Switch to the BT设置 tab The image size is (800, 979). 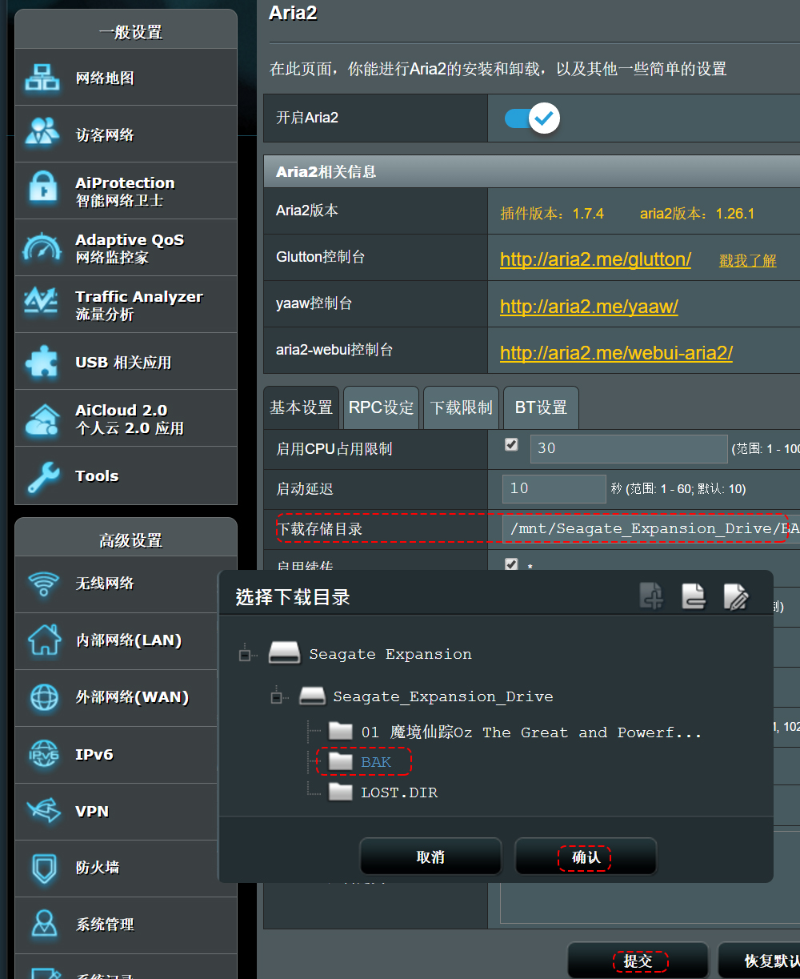point(541,407)
